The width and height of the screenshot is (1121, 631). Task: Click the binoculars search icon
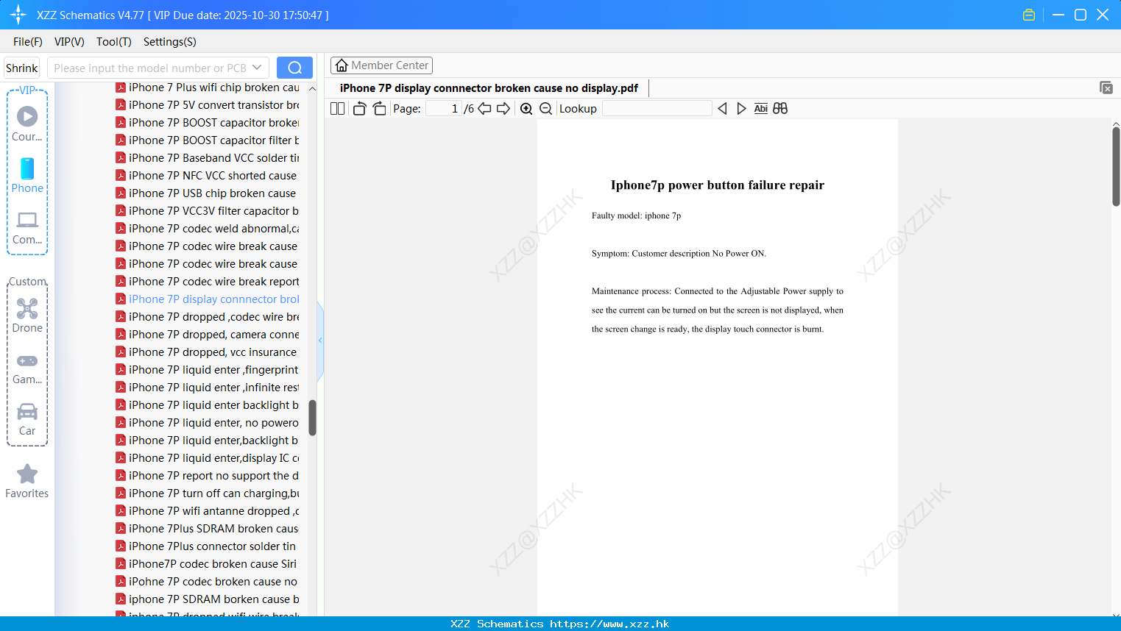pos(780,108)
